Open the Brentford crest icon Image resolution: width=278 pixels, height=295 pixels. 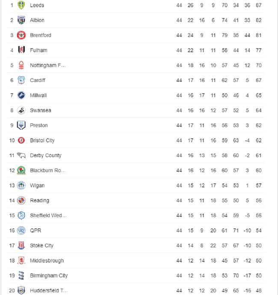tap(21, 35)
